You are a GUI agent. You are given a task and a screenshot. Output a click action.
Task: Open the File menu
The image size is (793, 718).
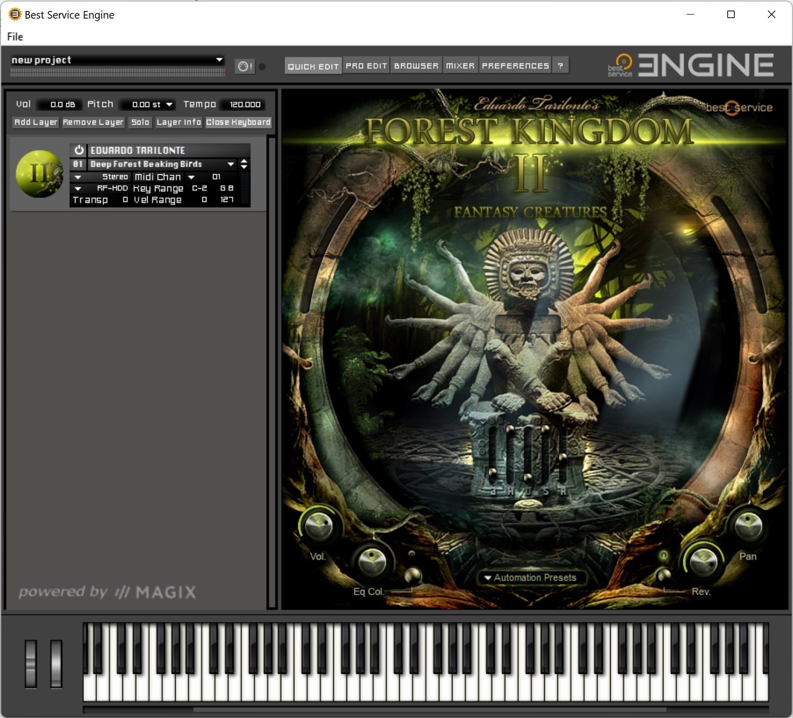point(15,37)
